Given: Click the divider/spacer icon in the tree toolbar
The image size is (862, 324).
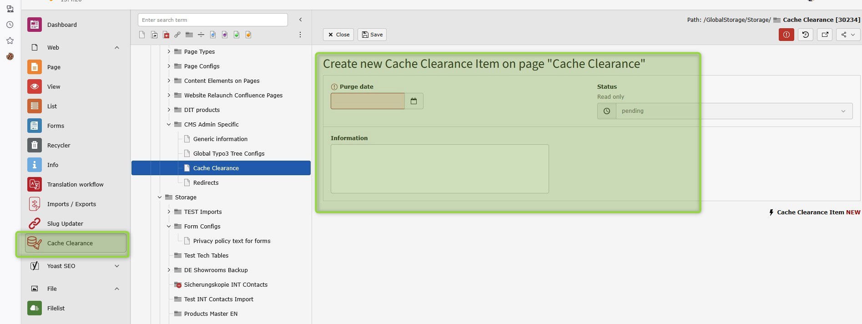Looking at the screenshot, I should 201,35.
